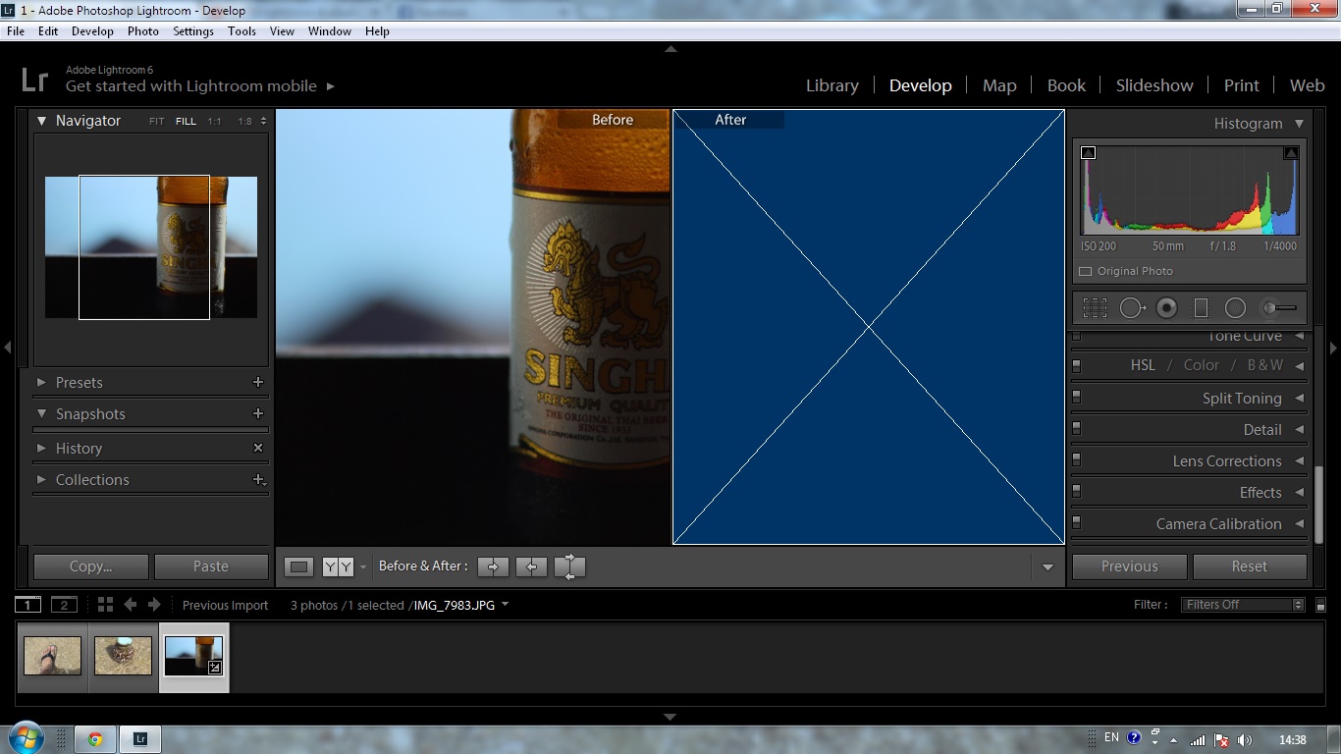Expand the Effects panel arrow
The image size is (1341, 754).
1299,492
